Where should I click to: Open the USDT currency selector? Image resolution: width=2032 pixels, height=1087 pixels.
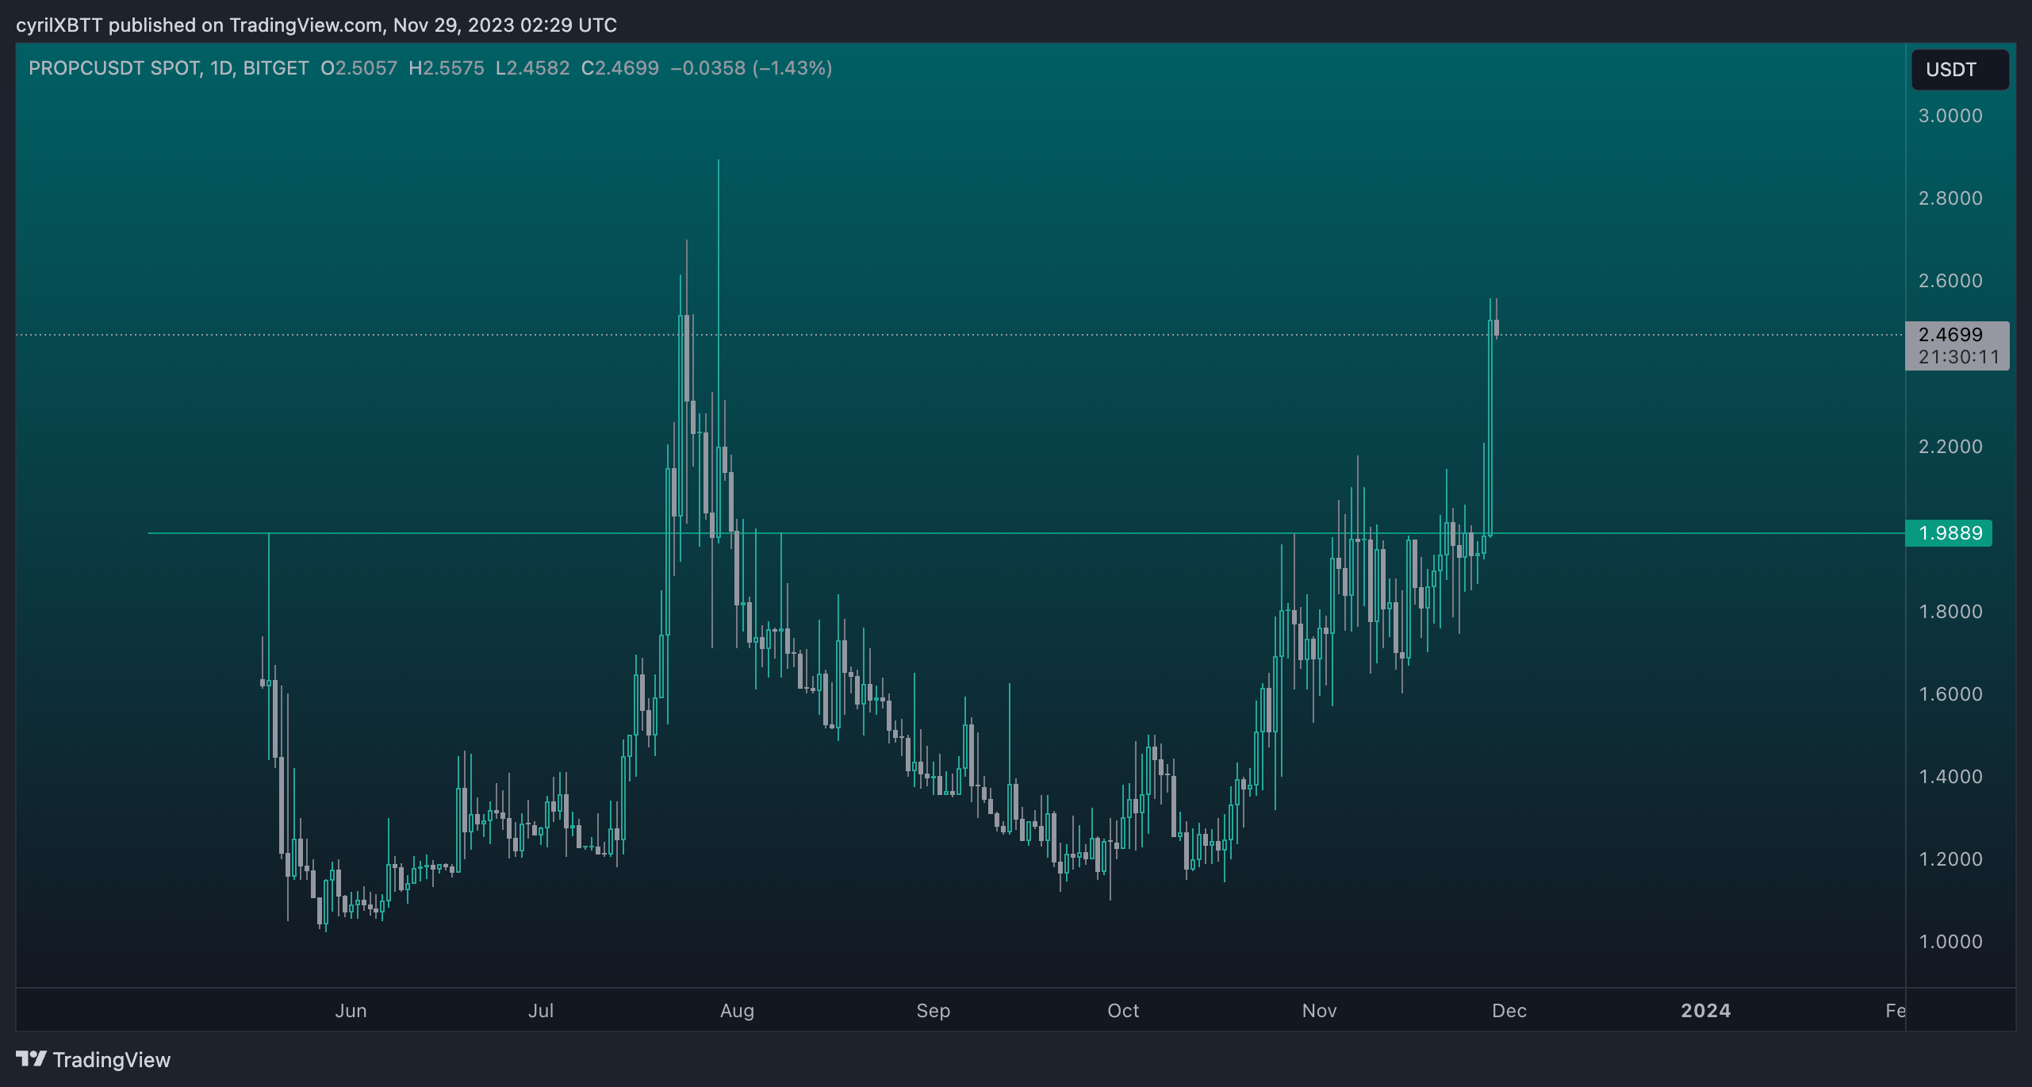tap(1958, 70)
